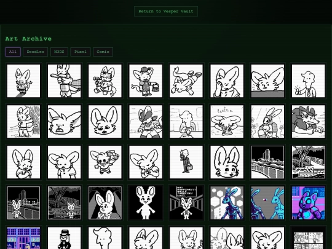Click the Art Archive heading

click(x=28, y=39)
